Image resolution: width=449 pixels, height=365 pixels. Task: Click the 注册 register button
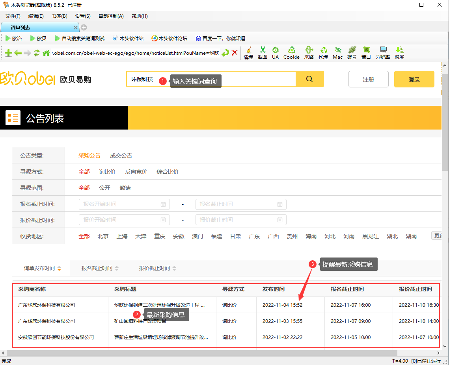coord(368,79)
